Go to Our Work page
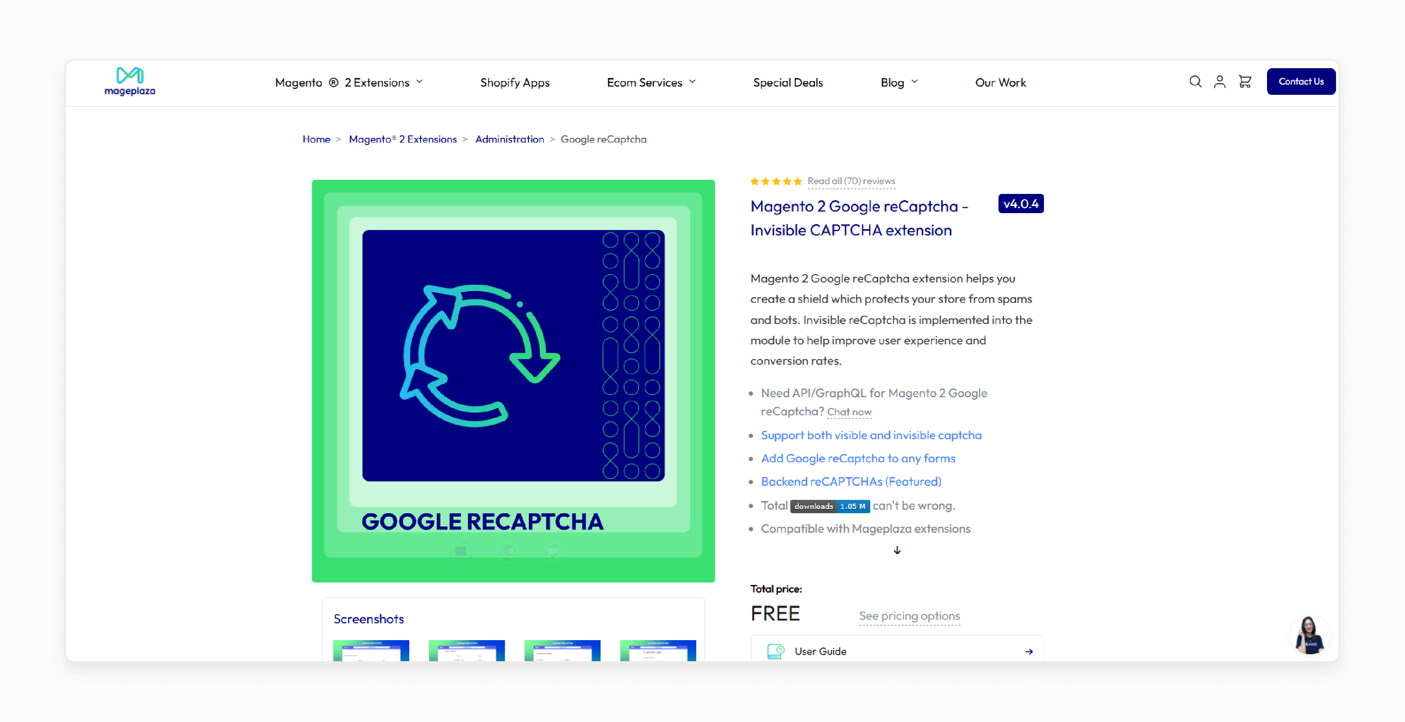The width and height of the screenshot is (1405, 722). 1000,82
